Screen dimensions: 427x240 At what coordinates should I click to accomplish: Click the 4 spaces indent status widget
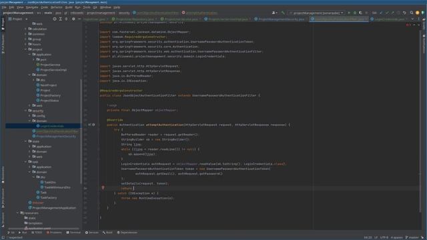pos(396,237)
